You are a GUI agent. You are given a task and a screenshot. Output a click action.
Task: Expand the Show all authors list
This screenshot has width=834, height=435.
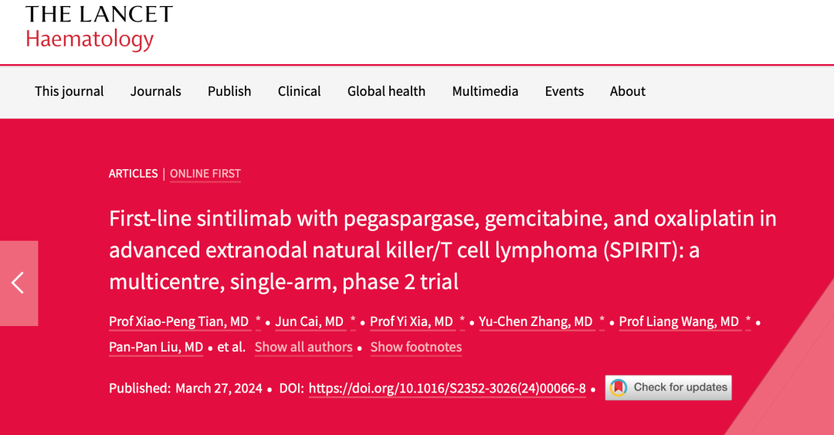[x=303, y=347]
